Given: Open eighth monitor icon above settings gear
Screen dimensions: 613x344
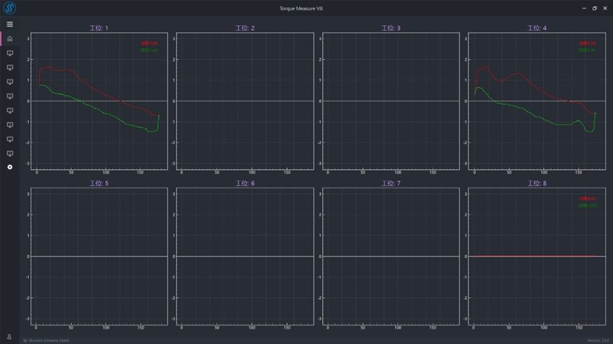Looking at the screenshot, I should point(10,153).
